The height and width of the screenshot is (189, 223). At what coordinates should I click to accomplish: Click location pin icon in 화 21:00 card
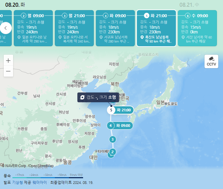(x=142, y=37)
